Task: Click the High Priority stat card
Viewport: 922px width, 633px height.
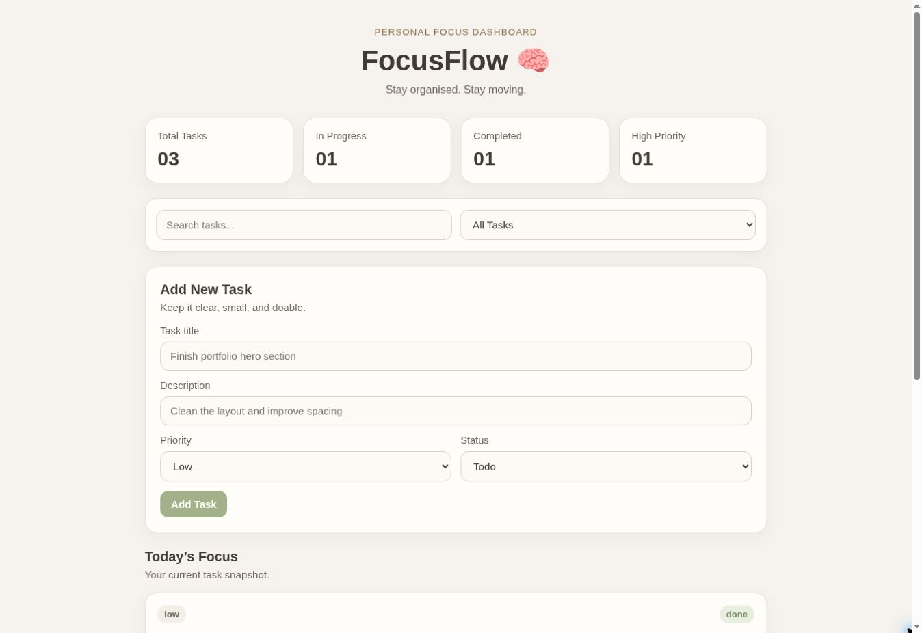Action: click(693, 150)
